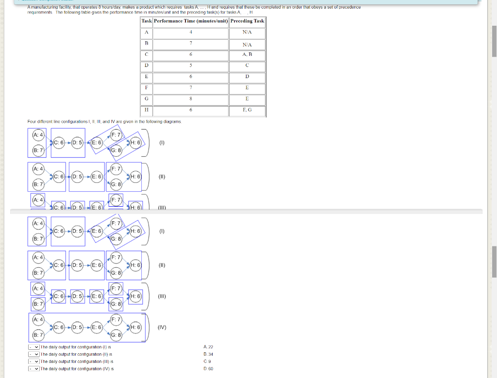Click the Task 'G' cell in table

tap(147, 99)
